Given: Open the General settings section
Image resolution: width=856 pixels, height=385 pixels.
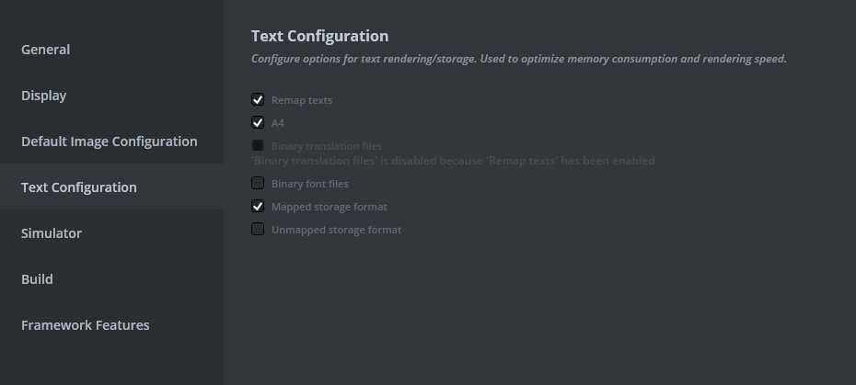Looking at the screenshot, I should click(46, 50).
